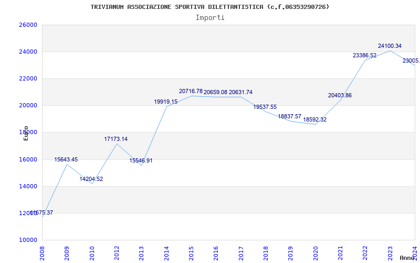Click the 22000 y-axis tick label

[x=28, y=78]
